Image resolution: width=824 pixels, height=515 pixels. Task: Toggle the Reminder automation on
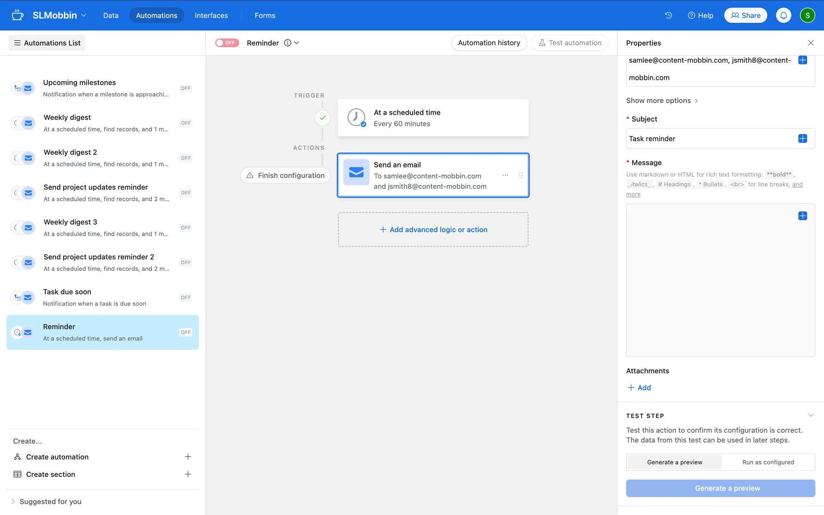[x=227, y=43]
